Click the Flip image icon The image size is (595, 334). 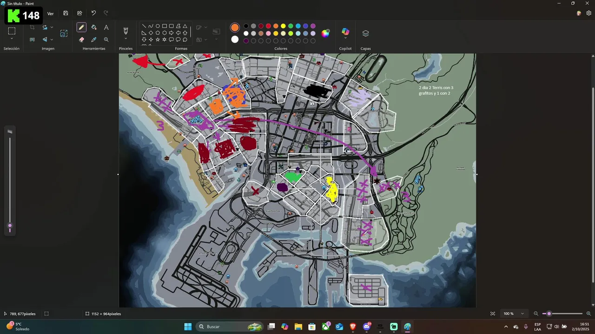(45, 39)
